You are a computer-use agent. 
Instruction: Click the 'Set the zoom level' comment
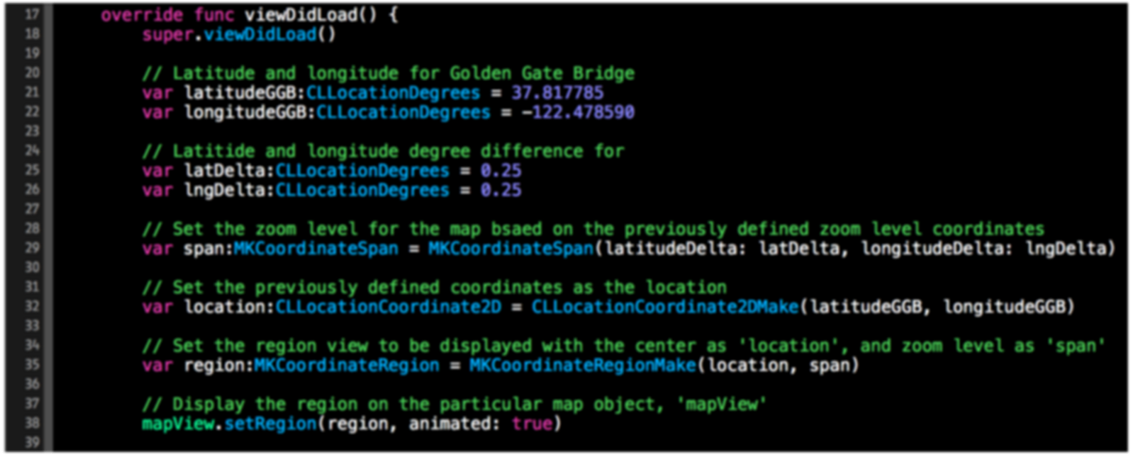pos(593,229)
